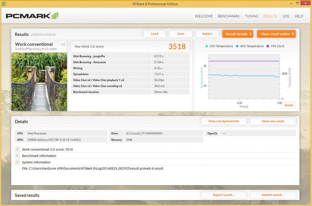The image size is (312, 206).
Task: Click the PCMark 8 logo
Action: coord(32,16)
